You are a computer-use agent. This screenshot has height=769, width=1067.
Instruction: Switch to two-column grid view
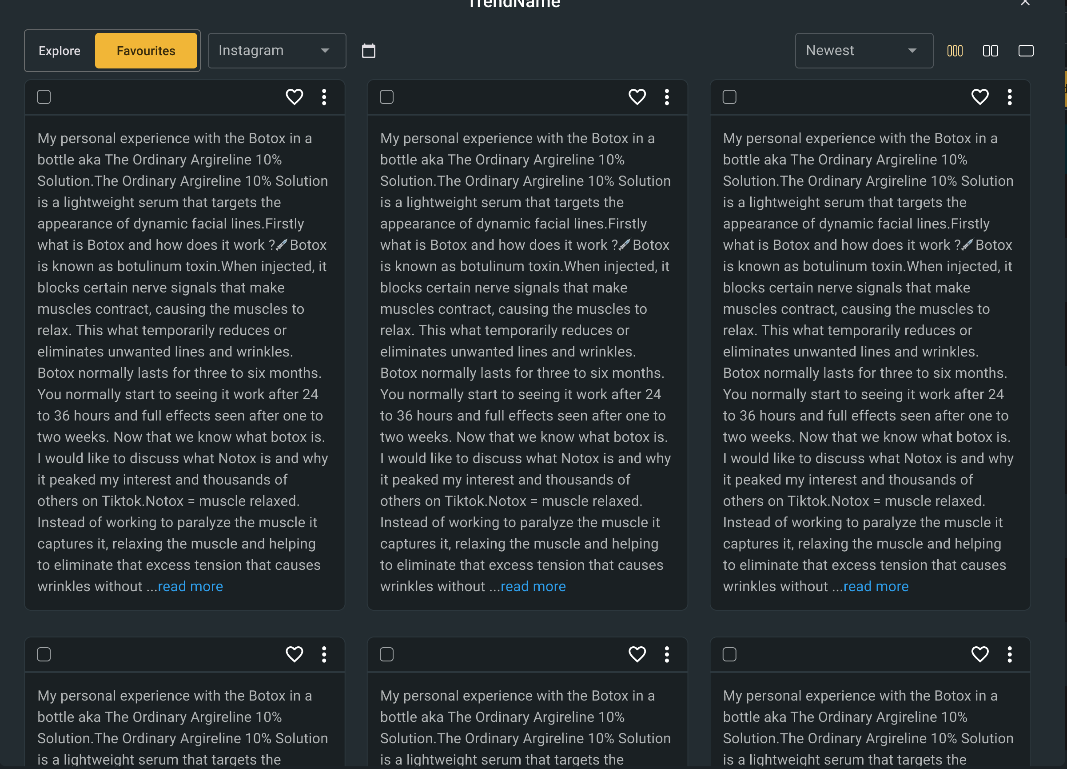coord(990,51)
